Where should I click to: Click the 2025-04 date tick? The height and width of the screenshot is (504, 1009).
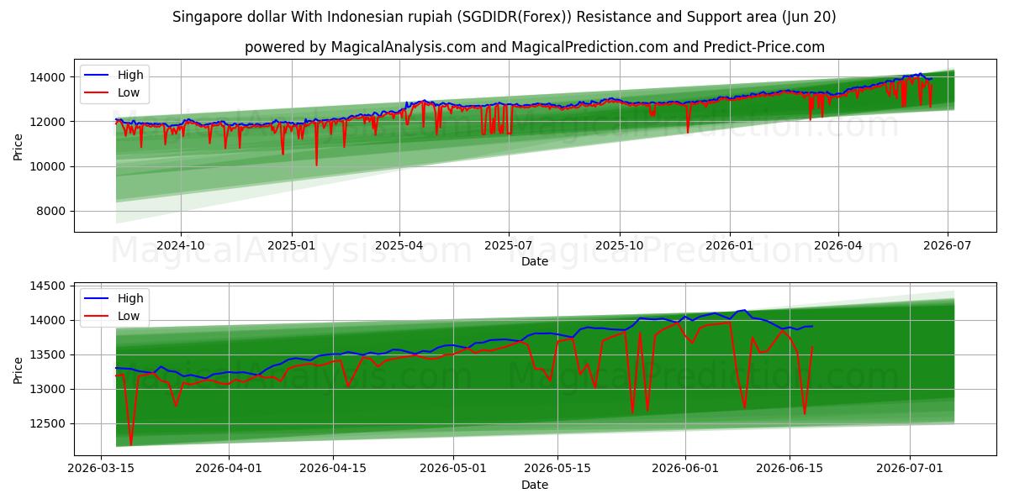[x=399, y=244]
